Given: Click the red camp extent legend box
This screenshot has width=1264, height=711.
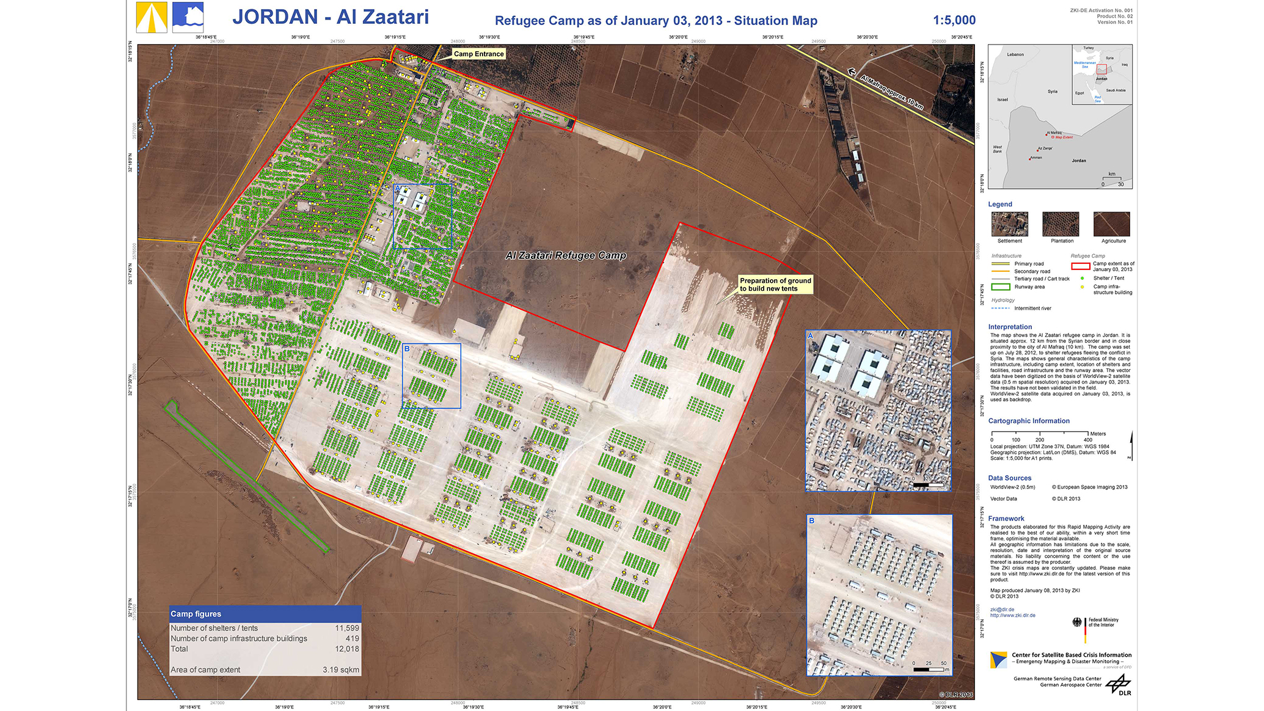Looking at the screenshot, I should pos(1080,266).
